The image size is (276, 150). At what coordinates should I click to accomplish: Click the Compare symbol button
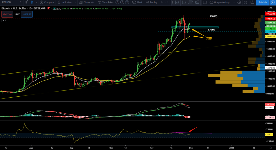(x=47, y=2)
